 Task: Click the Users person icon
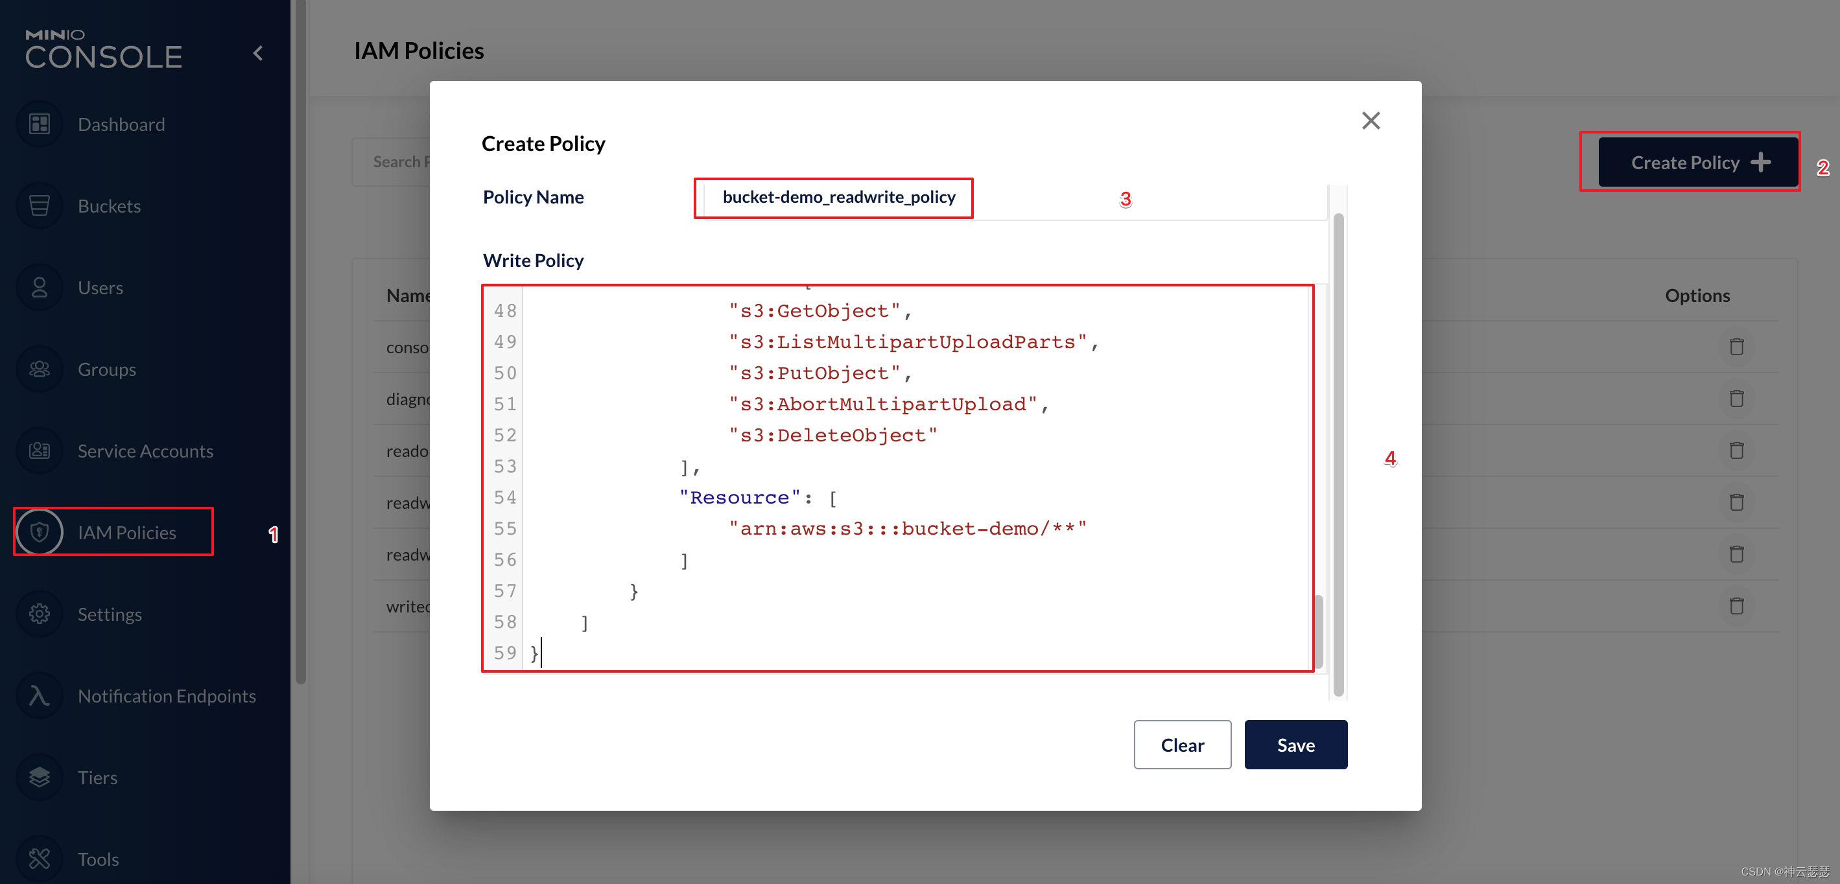click(40, 288)
